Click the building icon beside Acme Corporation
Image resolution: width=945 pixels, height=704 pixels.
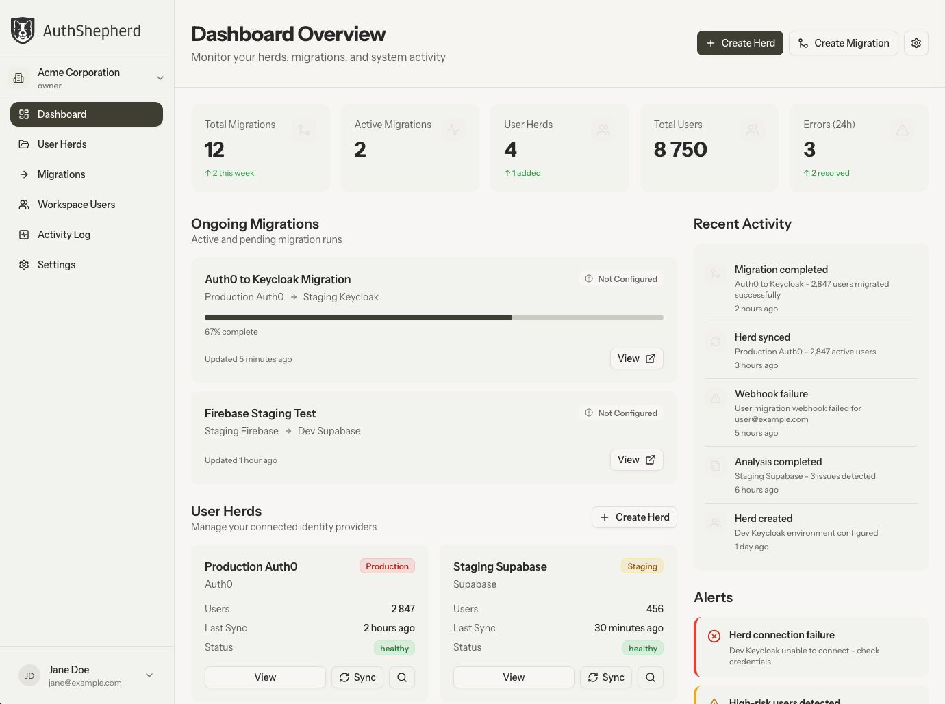point(18,77)
